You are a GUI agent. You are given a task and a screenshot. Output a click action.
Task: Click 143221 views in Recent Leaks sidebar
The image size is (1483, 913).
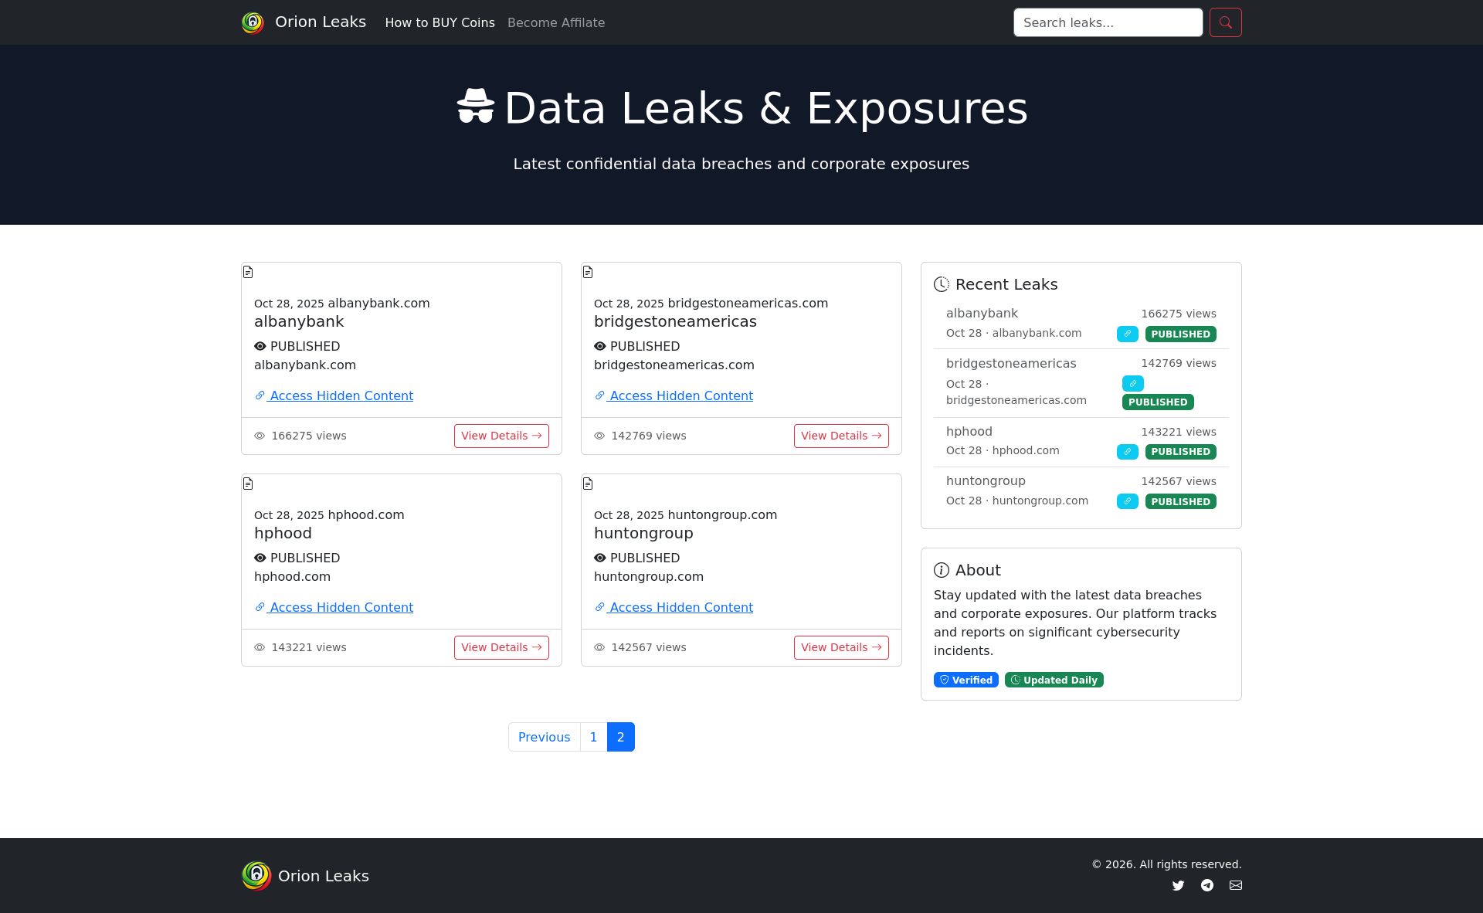pyautogui.click(x=1178, y=432)
